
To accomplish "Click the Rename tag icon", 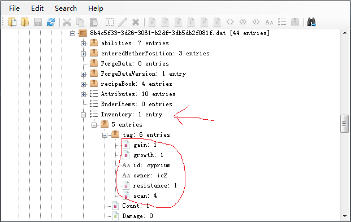I will pos(110,22).
